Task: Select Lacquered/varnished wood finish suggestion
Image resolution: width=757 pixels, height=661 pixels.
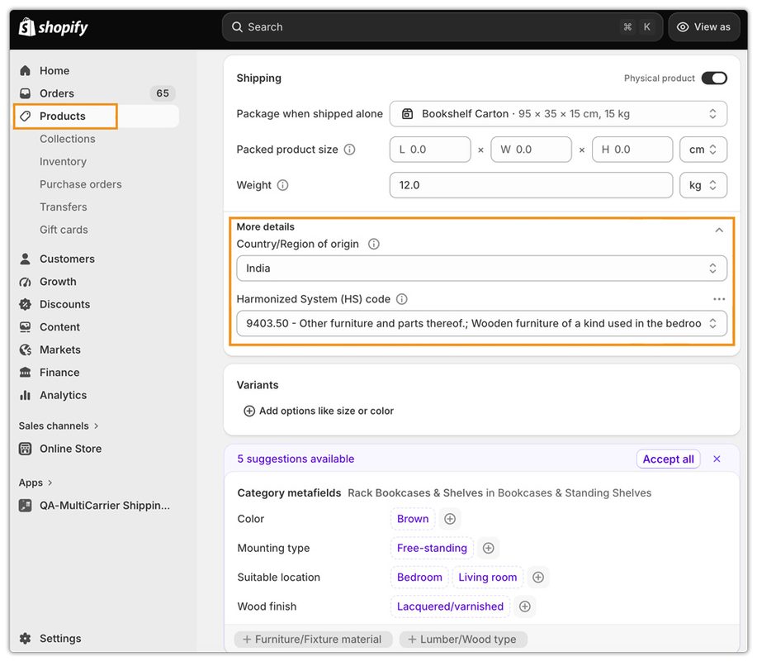Action: click(450, 606)
